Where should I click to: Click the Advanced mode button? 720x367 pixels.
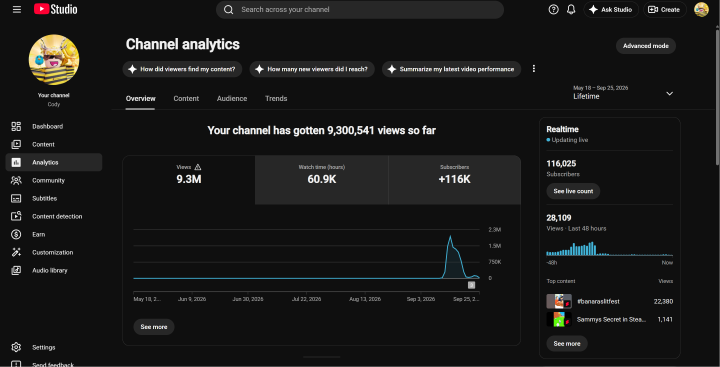(646, 46)
